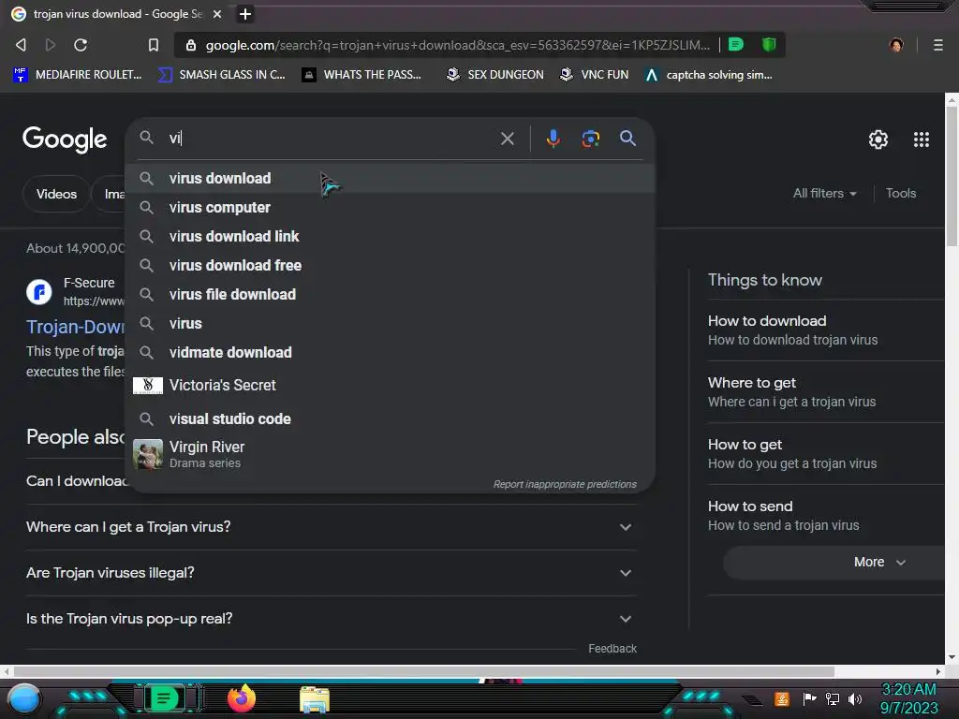Click the Feedback link

[x=612, y=649]
